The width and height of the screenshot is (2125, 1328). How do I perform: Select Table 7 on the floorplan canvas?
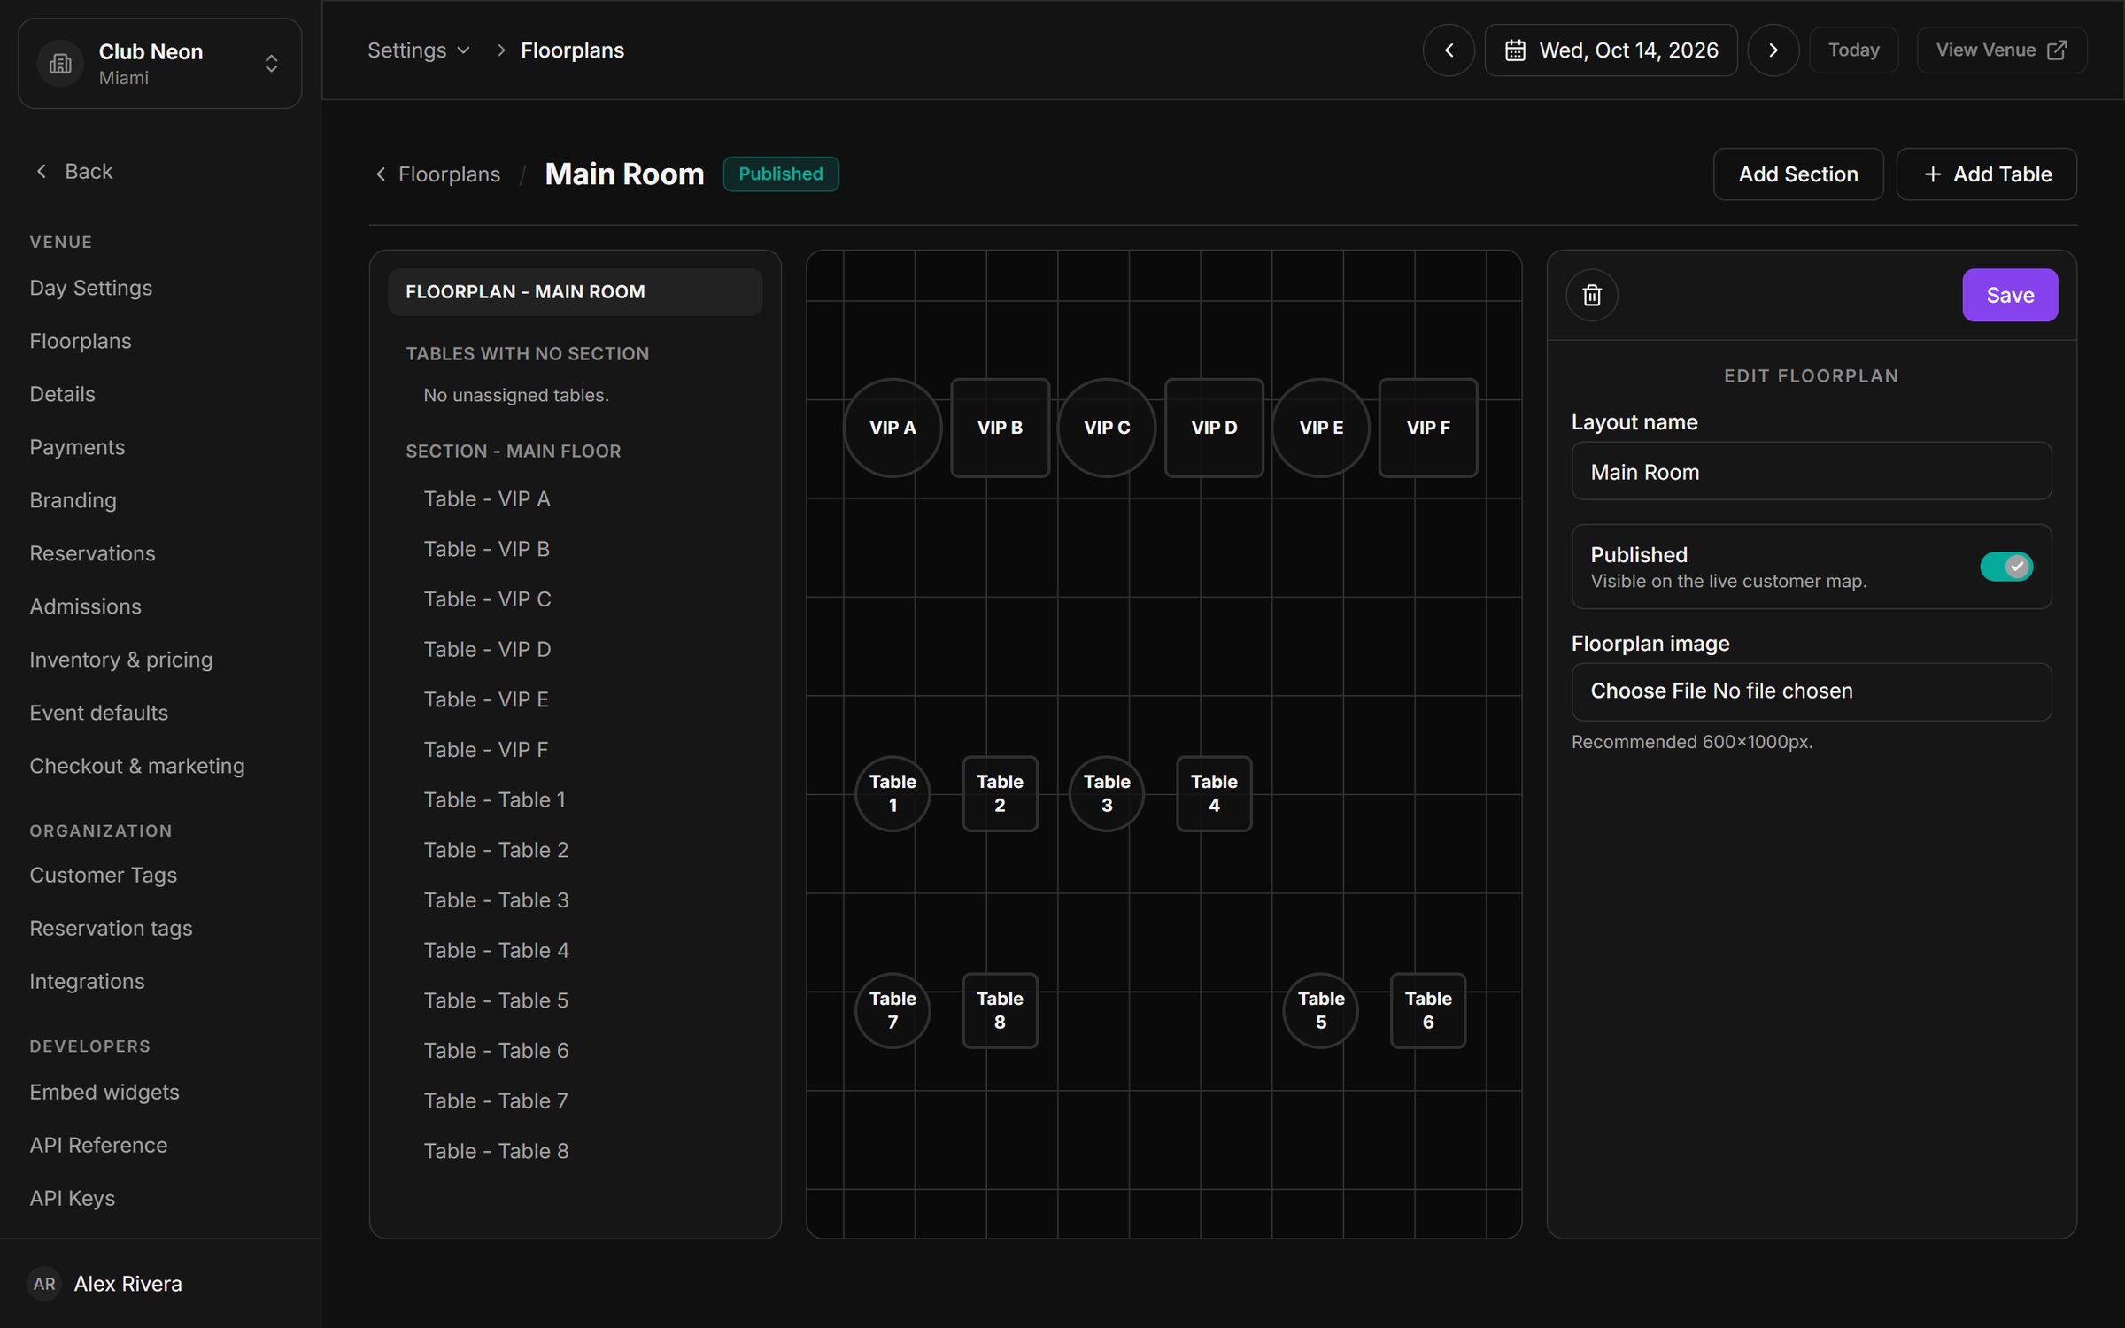tap(892, 1010)
